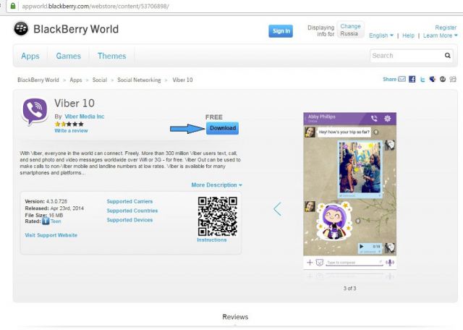This screenshot has height=330, width=463.
Task: Click the BlackBerry World title text
Action: click(76, 29)
